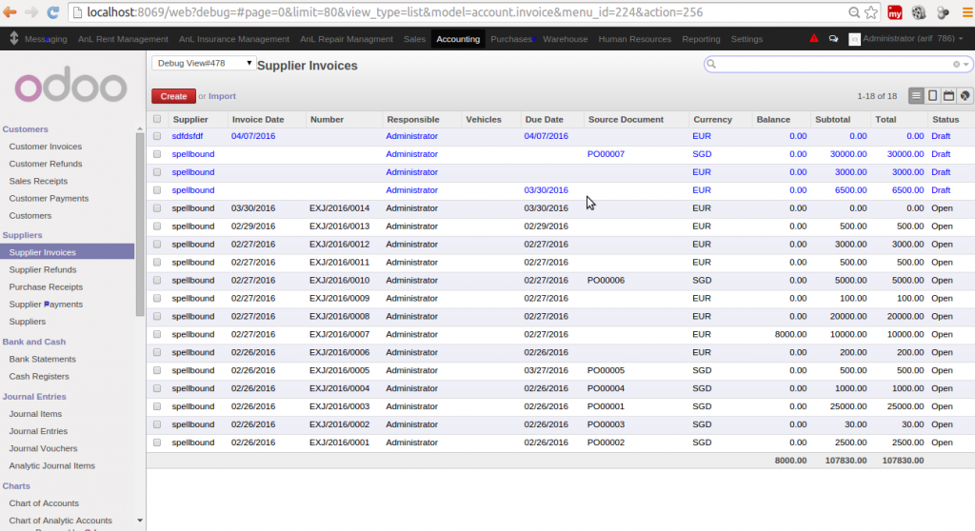975x531 pixels.
Task: Switch to list view icon
Action: pos(916,96)
